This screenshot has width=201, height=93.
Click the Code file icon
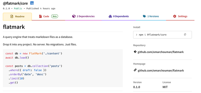coord(40,16)
